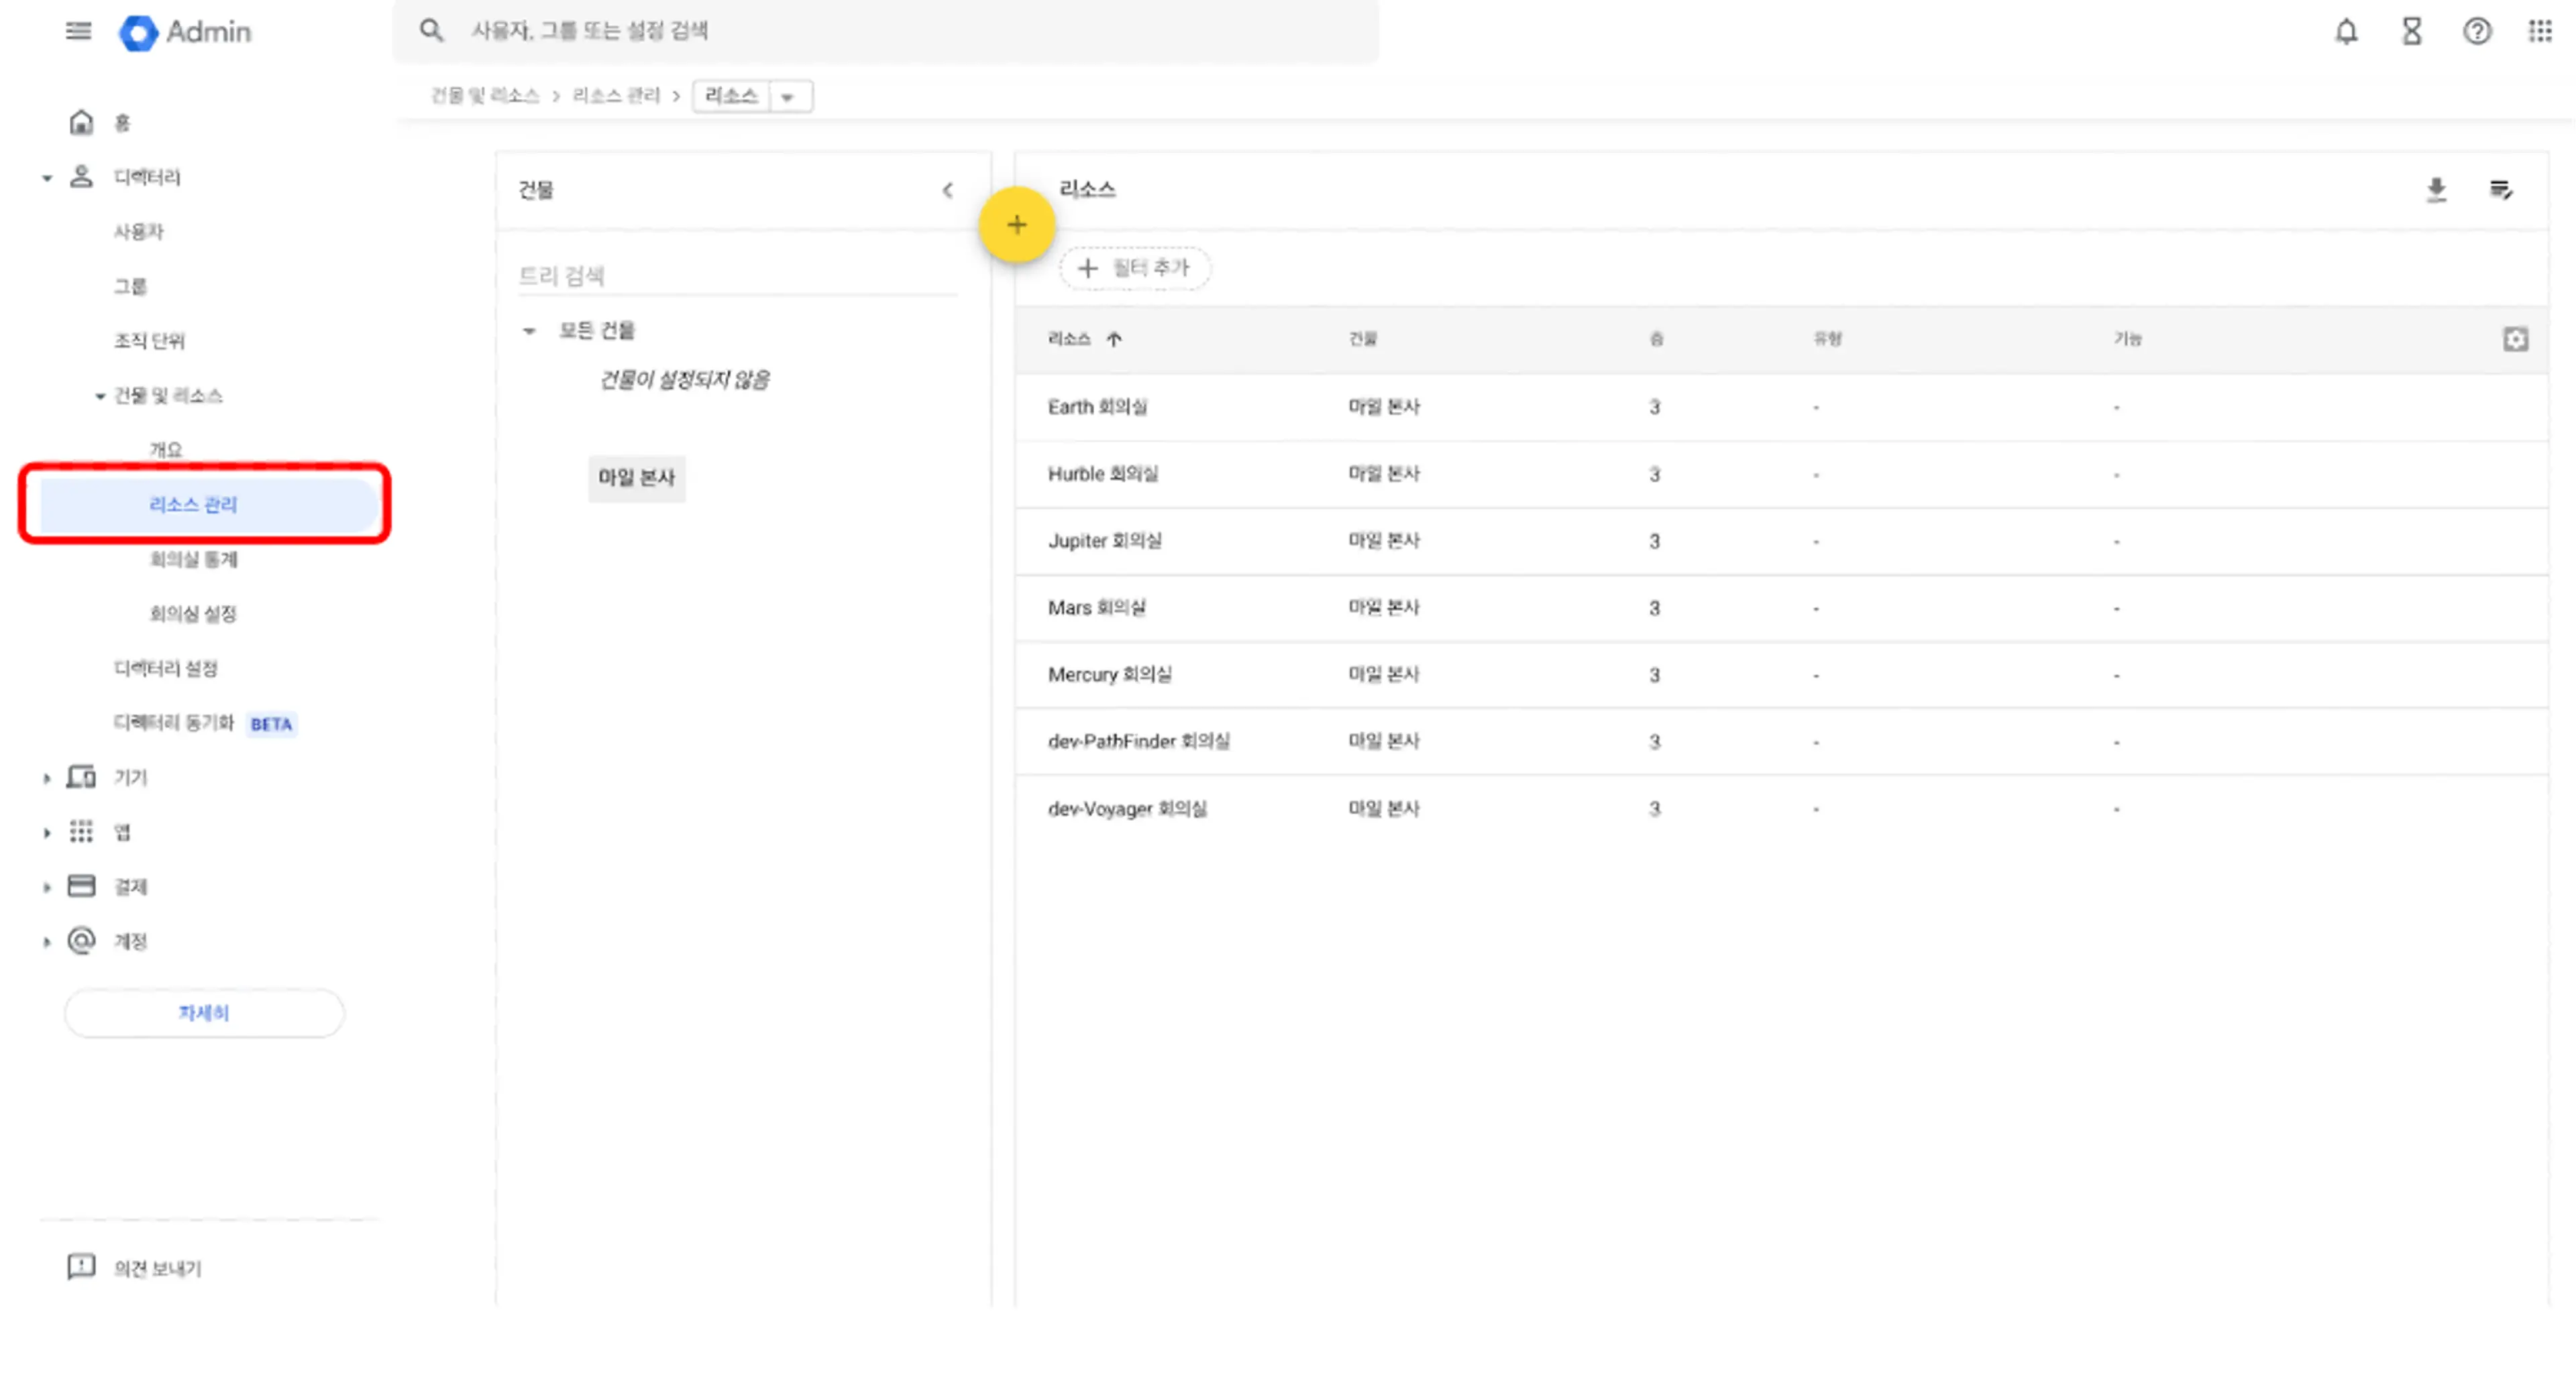The image size is (2576, 1377).
Task: Open the help question mark icon
Action: pyautogui.click(x=2476, y=31)
